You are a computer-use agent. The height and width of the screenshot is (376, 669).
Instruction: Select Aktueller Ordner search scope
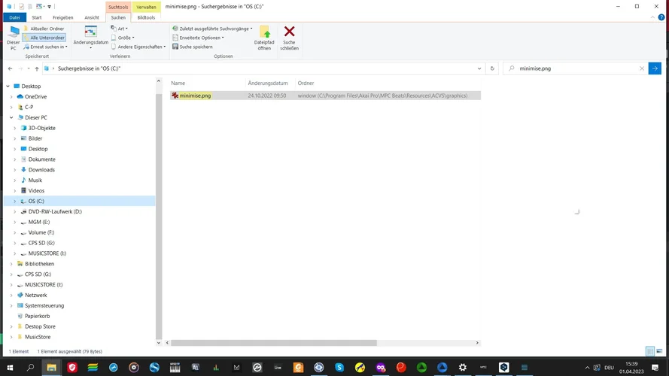(44, 29)
